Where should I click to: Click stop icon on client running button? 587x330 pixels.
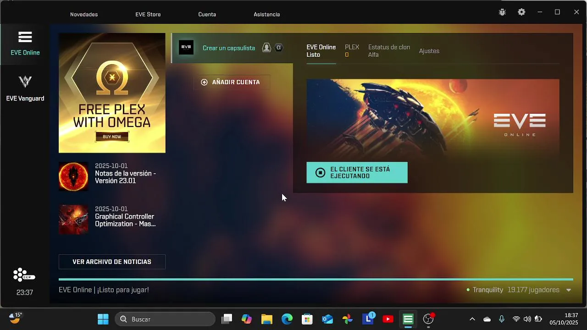tap(321, 173)
